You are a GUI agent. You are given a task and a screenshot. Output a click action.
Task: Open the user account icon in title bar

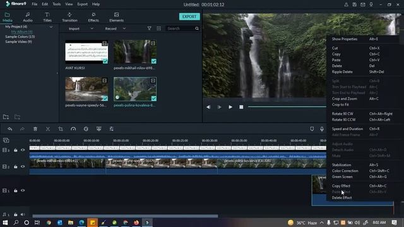click(x=347, y=4)
